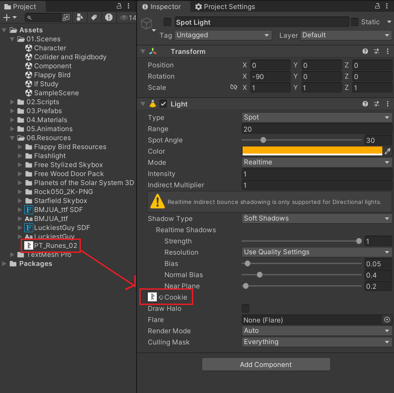
Task: Click the Spot Angle slider handle
Action: (263, 140)
